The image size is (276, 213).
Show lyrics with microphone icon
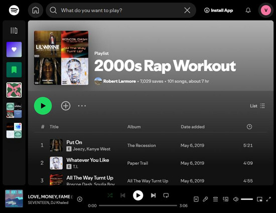click(205, 199)
